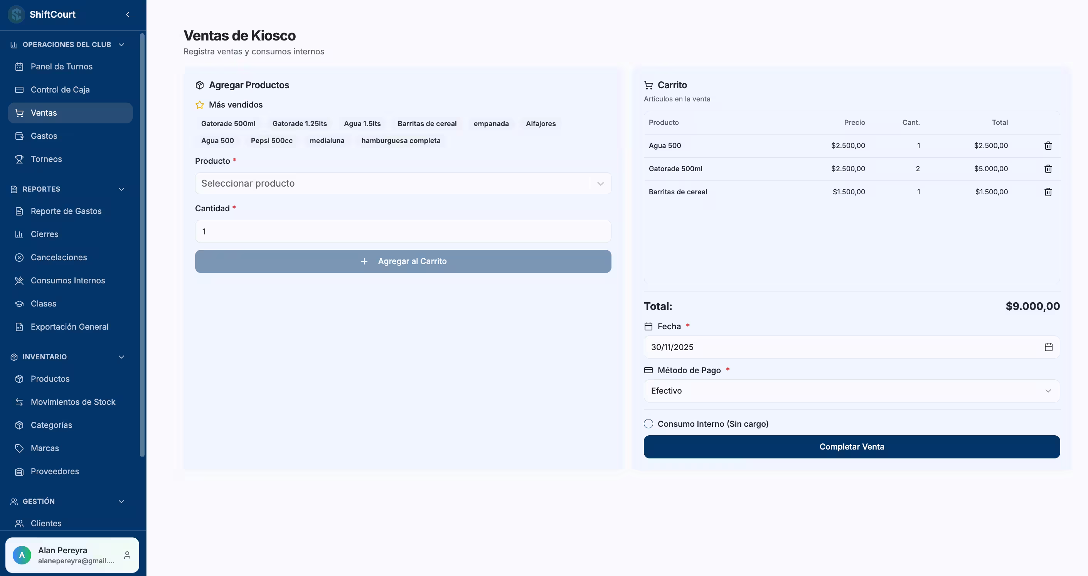The image size is (1088, 576).
Task: Click the Gastos wallet icon
Action: (x=19, y=136)
